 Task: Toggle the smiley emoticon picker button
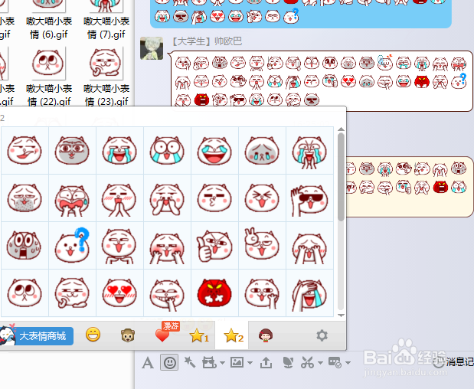tap(169, 362)
